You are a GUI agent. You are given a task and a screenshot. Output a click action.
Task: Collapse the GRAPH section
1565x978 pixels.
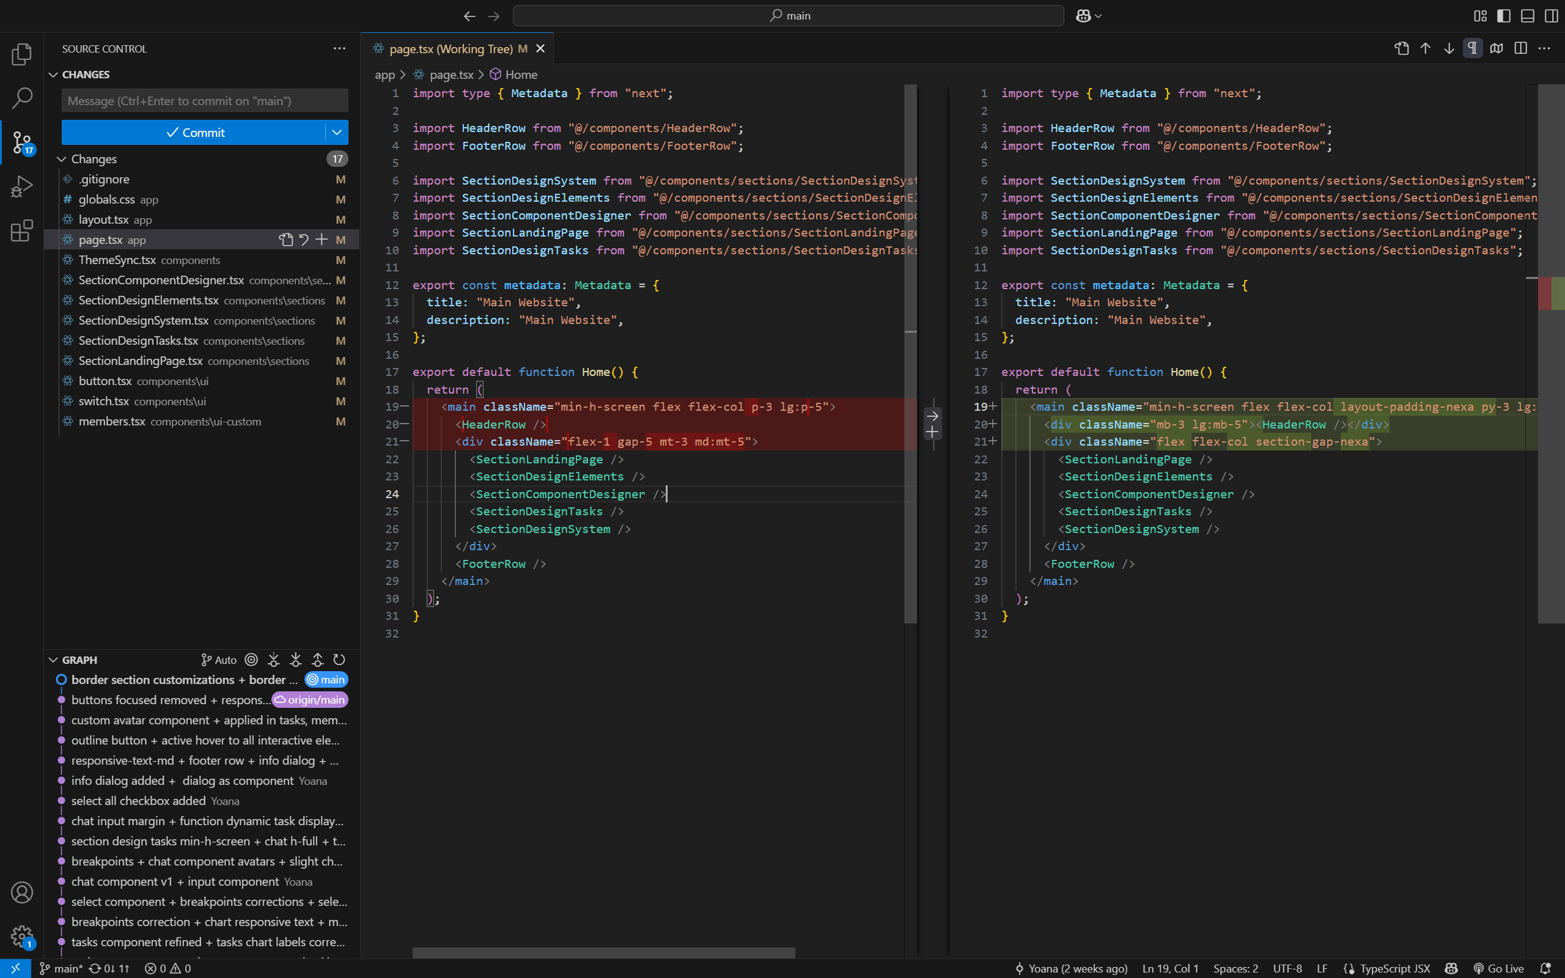click(x=54, y=660)
